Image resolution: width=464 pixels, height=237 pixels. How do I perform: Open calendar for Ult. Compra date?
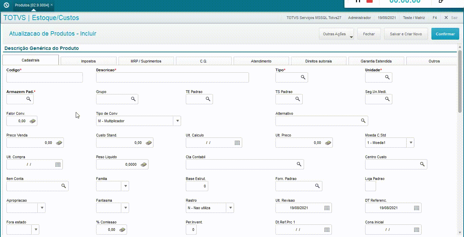click(58, 164)
